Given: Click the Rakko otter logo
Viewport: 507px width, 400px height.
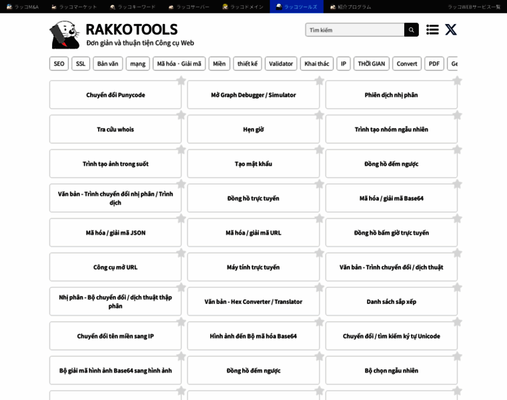Looking at the screenshot, I should (x=64, y=35).
